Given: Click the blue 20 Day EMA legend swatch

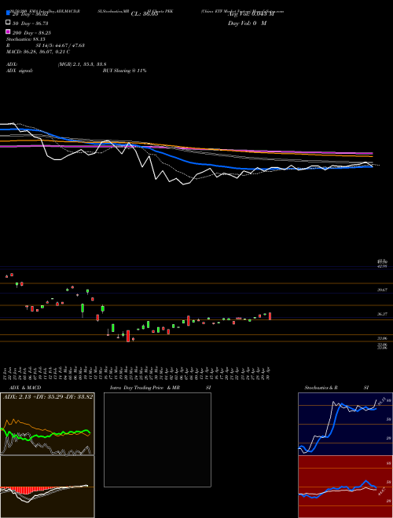Looking at the screenshot, I should click(8, 13).
